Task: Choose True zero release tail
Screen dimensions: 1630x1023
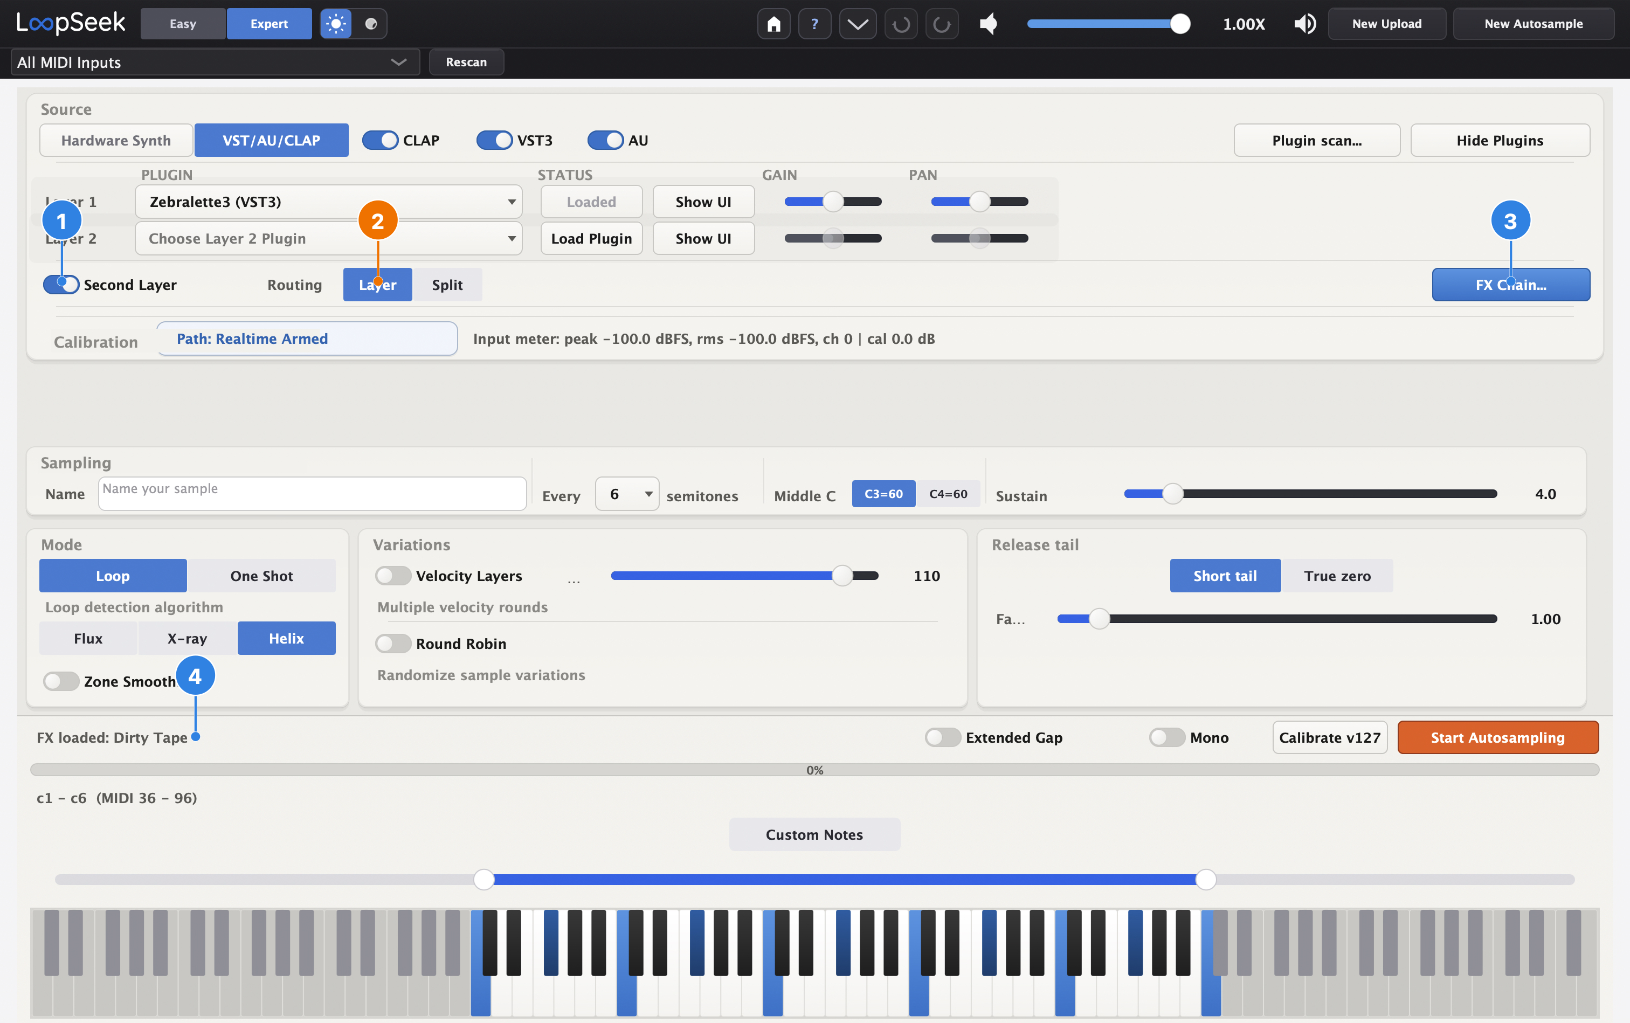Action: click(x=1337, y=576)
